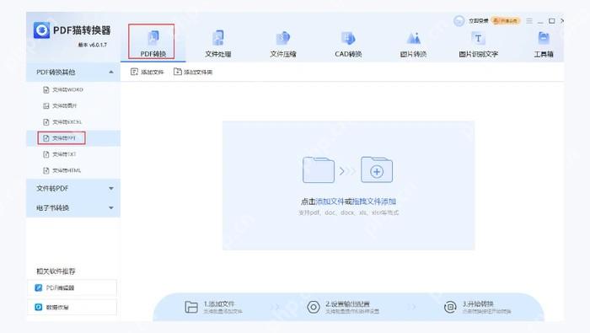Click the supported formats hint text
The width and height of the screenshot is (590, 333).
[x=348, y=212]
